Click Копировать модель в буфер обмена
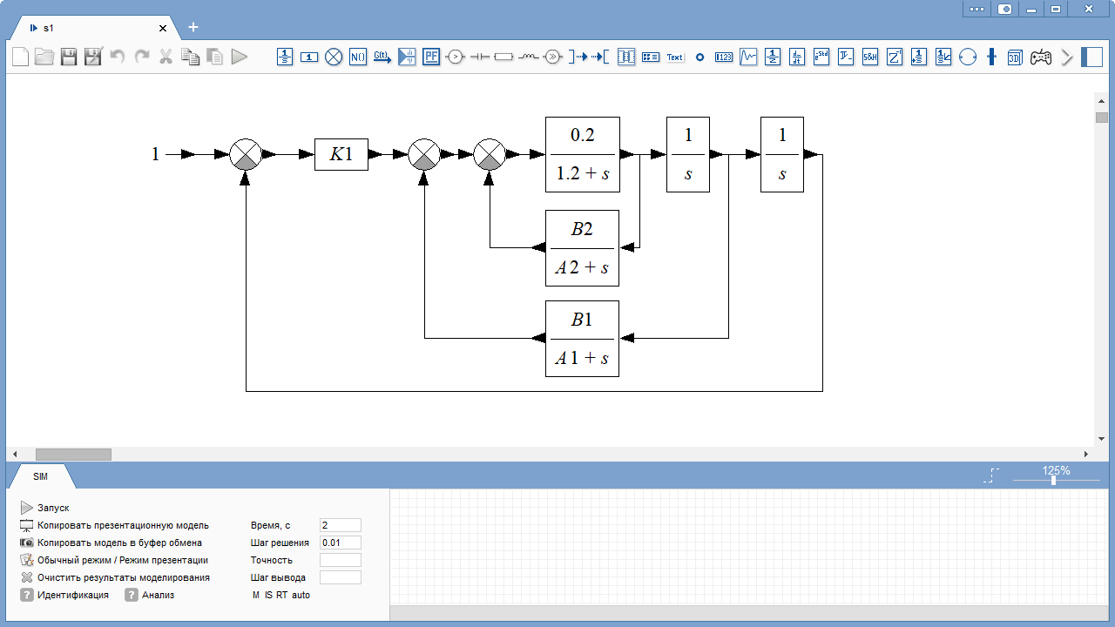 [x=111, y=543]
